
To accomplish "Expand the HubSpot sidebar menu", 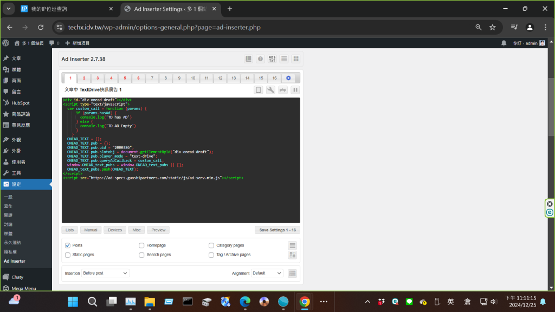I will 21,102.
